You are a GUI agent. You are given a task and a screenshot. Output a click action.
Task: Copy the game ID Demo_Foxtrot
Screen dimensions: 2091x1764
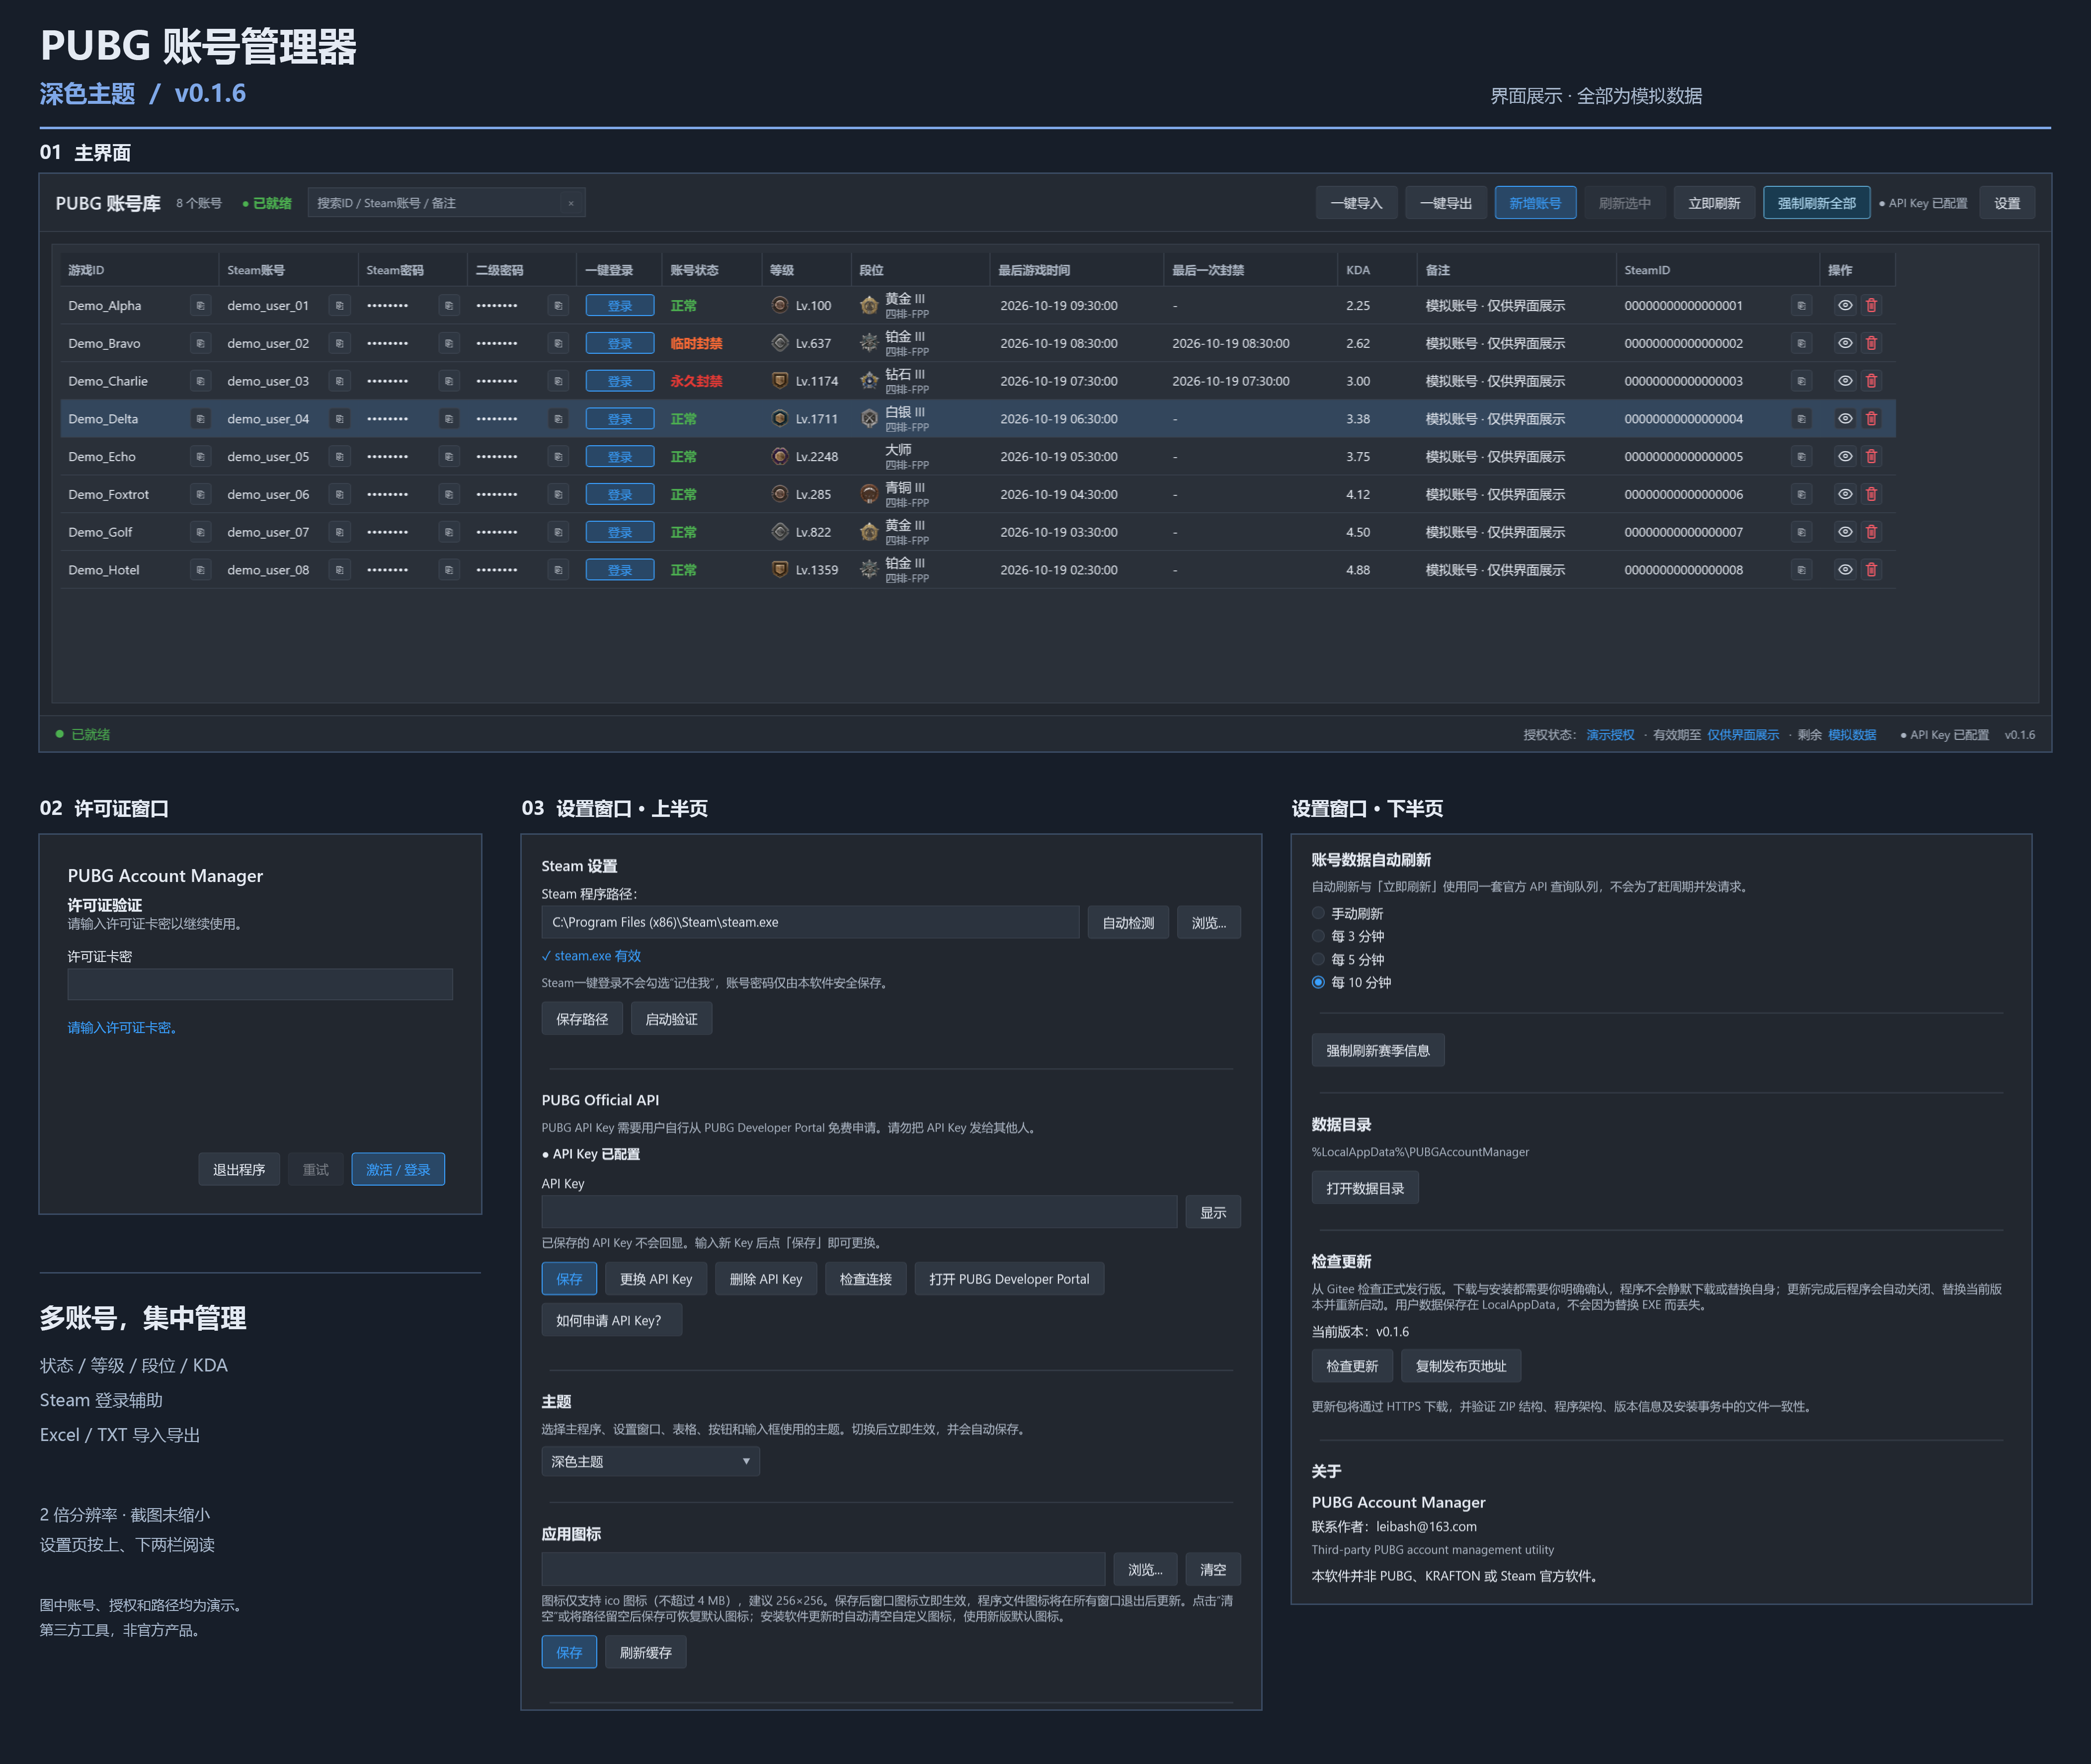click(200, 495)
